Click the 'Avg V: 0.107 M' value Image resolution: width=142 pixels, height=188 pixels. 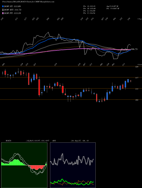[x=112, y=6]
